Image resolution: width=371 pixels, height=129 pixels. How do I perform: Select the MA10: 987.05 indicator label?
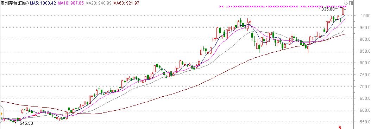(70, 3)
